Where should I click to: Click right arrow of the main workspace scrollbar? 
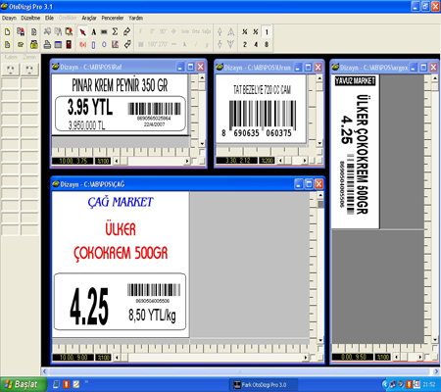pos(436,371)
